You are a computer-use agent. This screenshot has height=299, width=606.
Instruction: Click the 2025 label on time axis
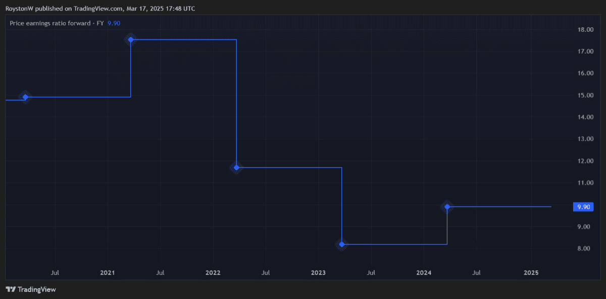tap(531, 273)
